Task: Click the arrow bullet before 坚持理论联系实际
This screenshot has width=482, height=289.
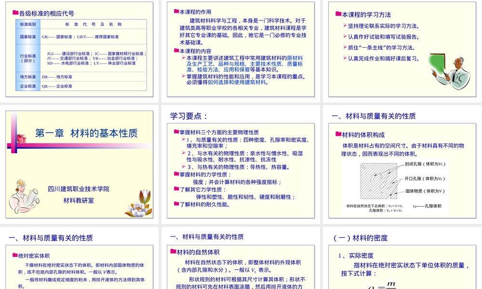Action: [345, 25]
